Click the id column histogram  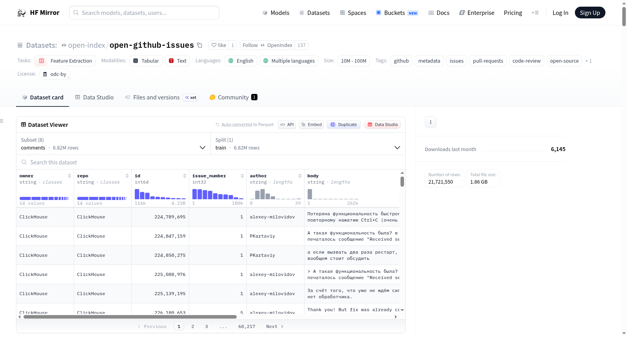coord(160,194)
